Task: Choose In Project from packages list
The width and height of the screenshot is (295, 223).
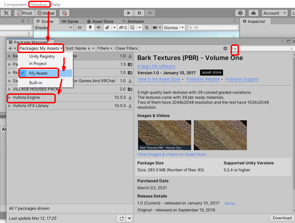Action: coord(37,64)
